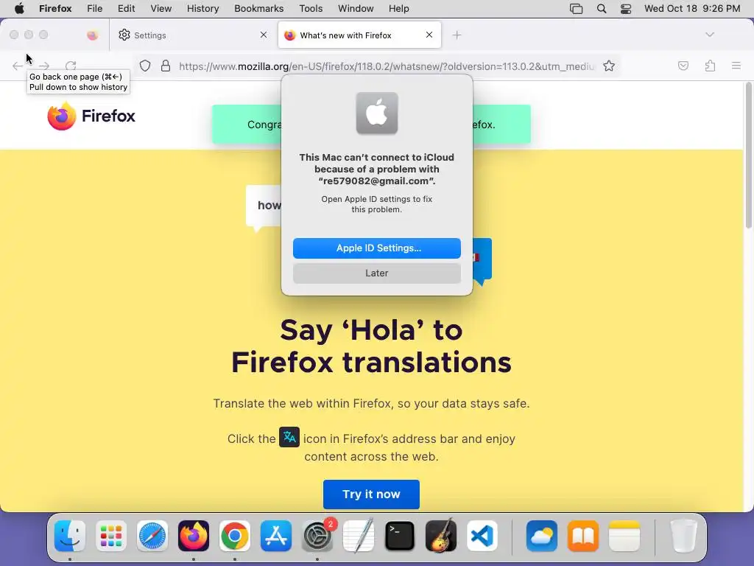Image resolution: width=754 pixels, height=566 pixels.
Task: Switch to the Settings tab
Action: coord(192,35)
